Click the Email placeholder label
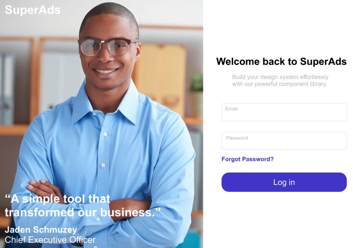353x248 pixels. pos(231,109)
